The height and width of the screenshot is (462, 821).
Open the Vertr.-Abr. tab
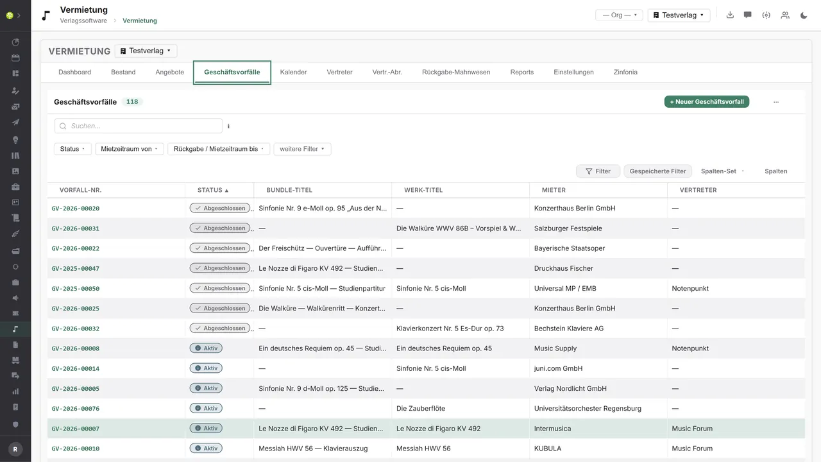click(387, 72)
